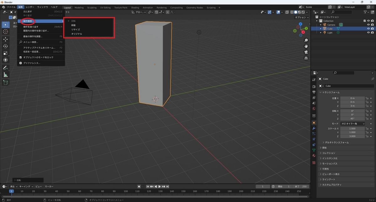Collapse the Collection tree item
The width and height of the screenshot is (376, 202).
(317, 21)
